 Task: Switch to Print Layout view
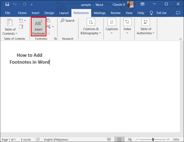click(x=119, y=140)
